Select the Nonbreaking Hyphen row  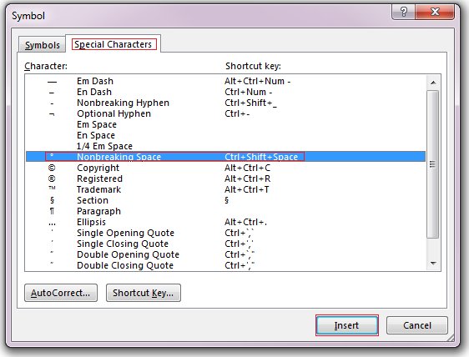point(225,103)
